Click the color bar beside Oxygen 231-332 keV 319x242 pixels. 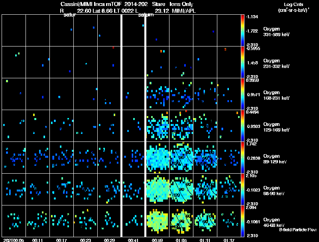point(242,62)
